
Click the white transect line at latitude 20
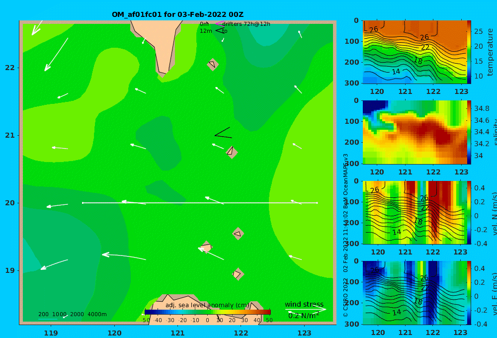click(x=200, y=203)
